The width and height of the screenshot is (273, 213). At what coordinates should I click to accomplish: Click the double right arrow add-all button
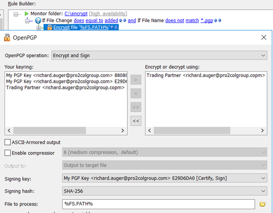coord(136,107)
